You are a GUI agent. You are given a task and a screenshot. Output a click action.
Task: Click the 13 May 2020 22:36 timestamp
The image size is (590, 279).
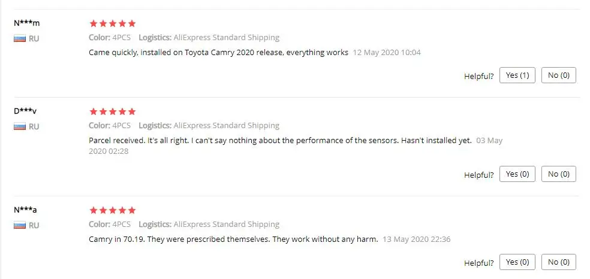click(x=417, y=239)
